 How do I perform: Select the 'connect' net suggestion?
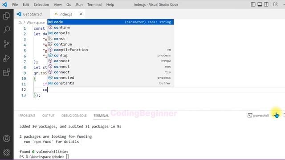pyautogui.click(x=110, y=67)
